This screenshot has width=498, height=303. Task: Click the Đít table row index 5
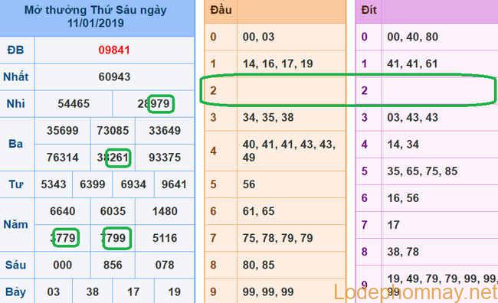364,171
